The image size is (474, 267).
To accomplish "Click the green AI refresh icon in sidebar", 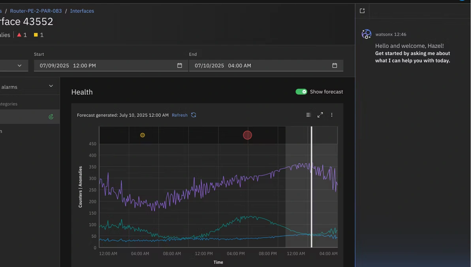I will pyautogui.click(x=51, y=117).
